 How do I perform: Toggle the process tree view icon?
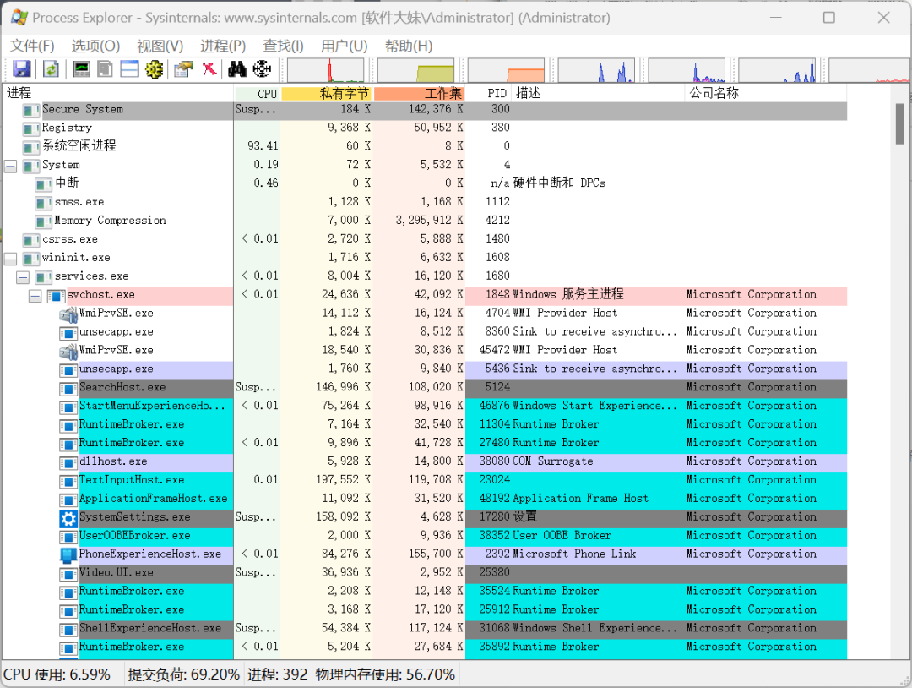click(x=106, y=69)
